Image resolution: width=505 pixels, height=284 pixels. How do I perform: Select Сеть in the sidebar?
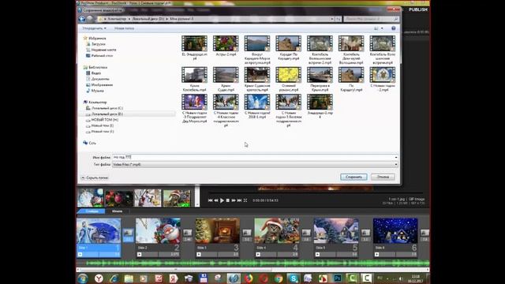(x=92, y=143)
